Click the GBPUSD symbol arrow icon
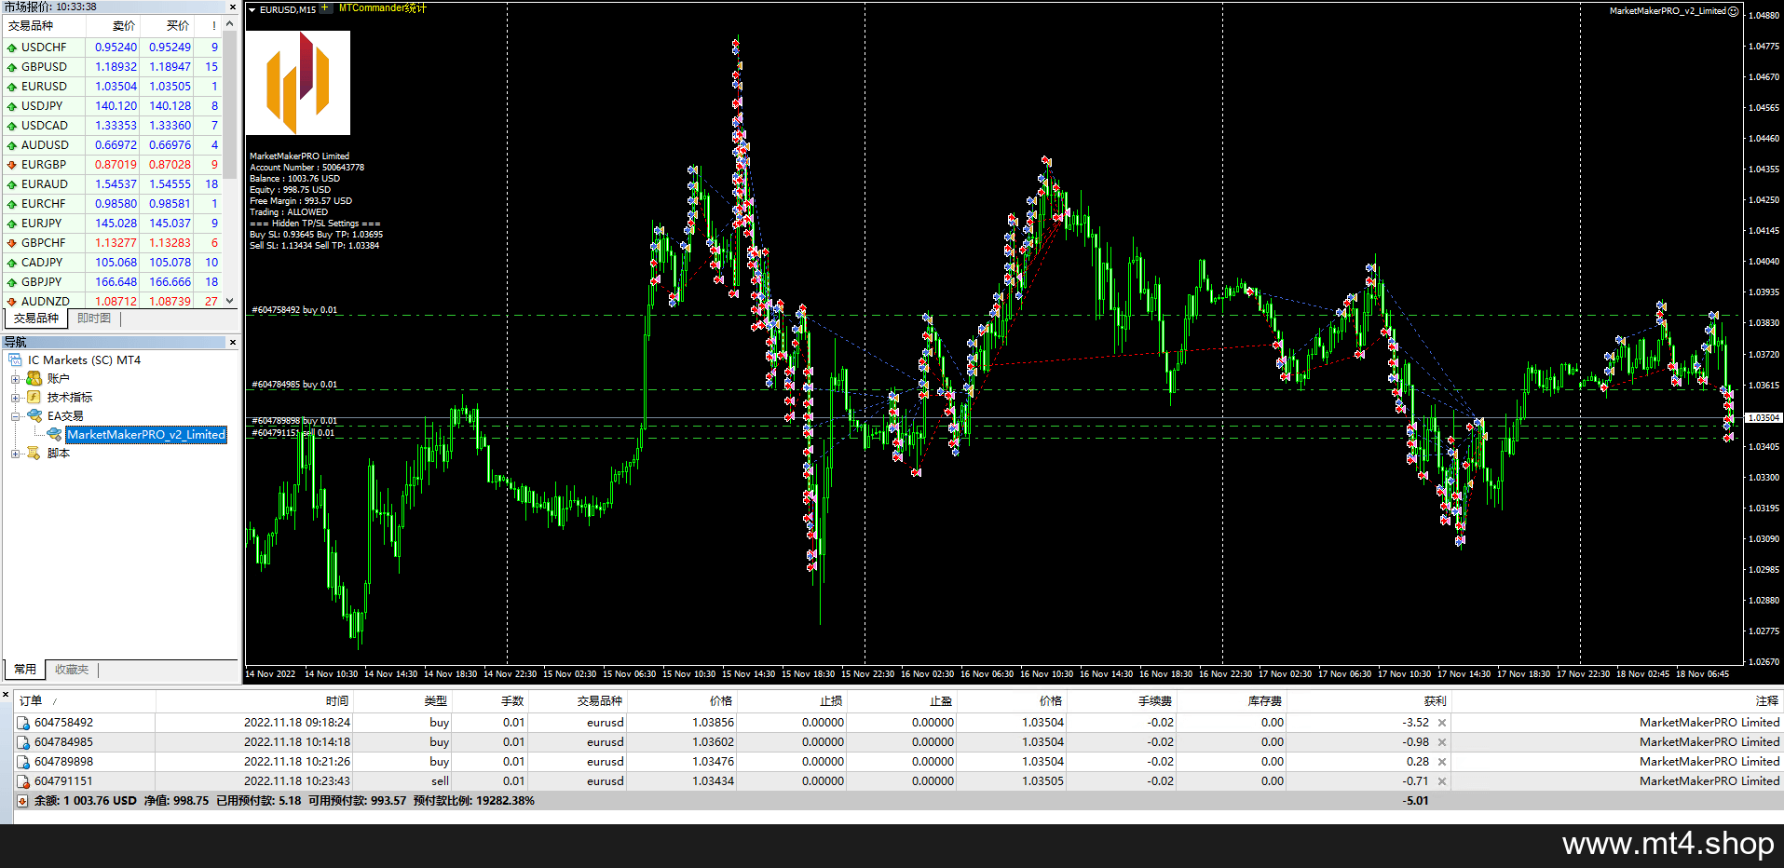 (x=12, y=67)
